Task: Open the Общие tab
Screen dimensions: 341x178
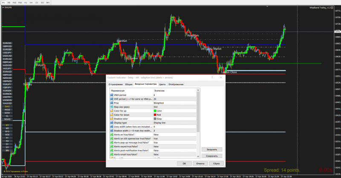Action: [129, 84]
